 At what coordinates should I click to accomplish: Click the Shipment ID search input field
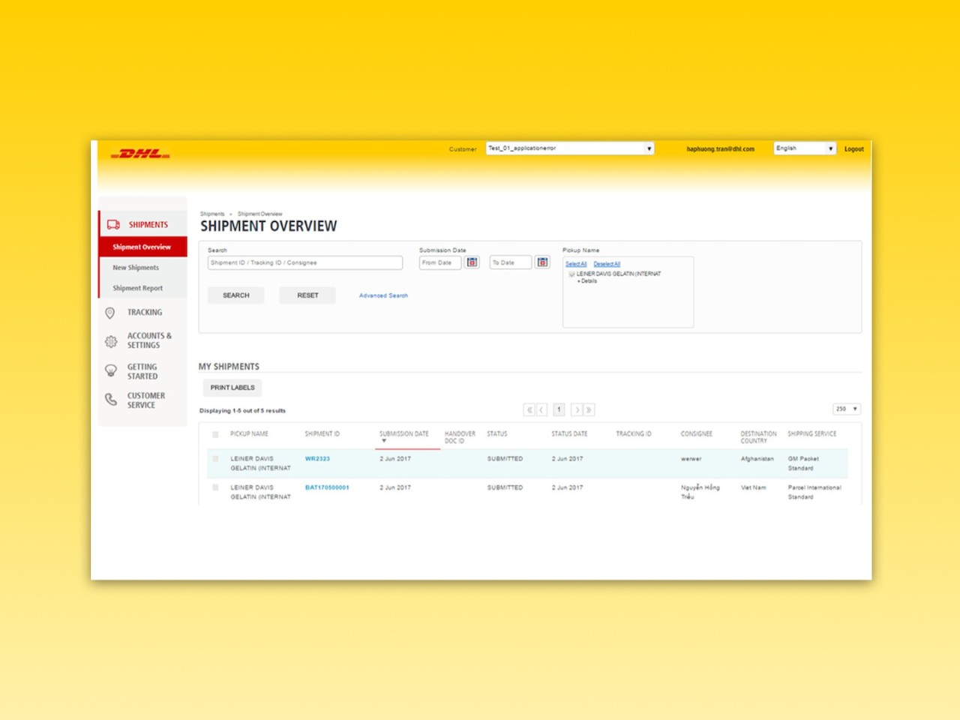click(305, 262)
